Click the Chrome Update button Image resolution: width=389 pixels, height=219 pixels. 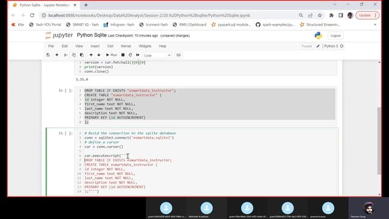click(367, 15)
